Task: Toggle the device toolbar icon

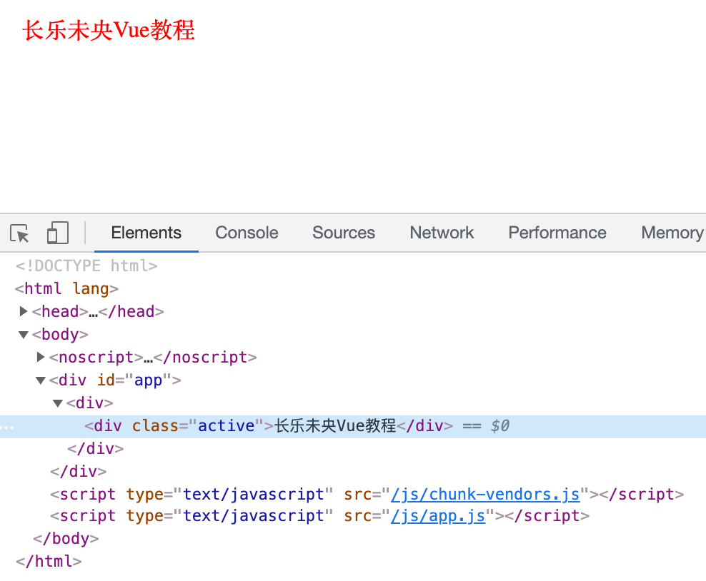Action: [x=58, y=233]
